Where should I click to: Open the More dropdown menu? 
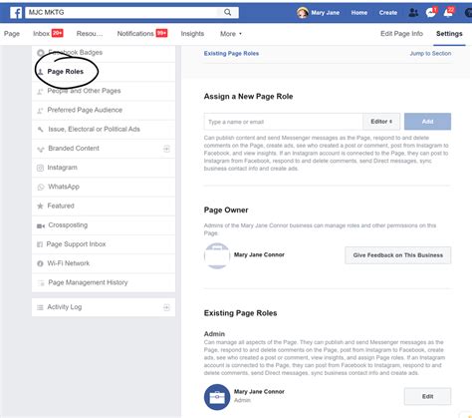(x=231, y=34)
